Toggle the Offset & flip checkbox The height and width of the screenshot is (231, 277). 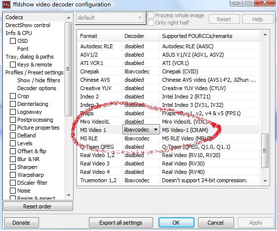coord(13,151)
